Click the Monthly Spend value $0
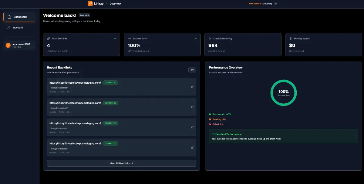Screen dimensions: 364x184 click(x=292, y=45)
